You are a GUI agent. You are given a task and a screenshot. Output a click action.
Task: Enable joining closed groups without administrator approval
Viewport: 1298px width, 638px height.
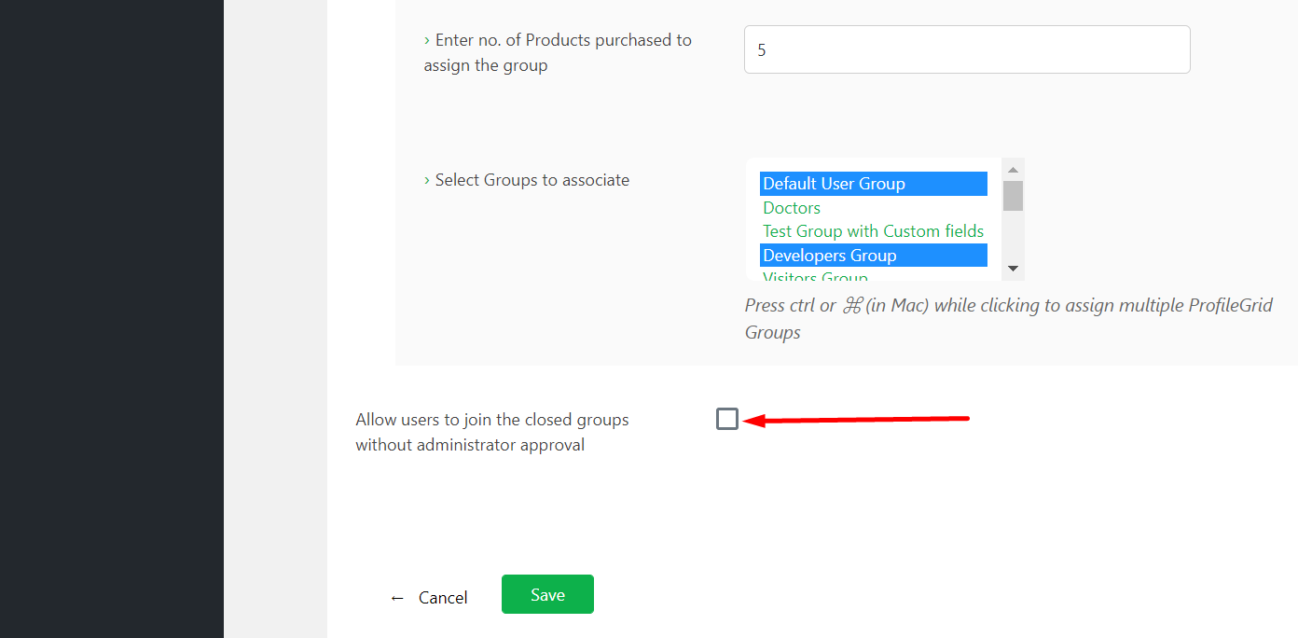(726, 419)
